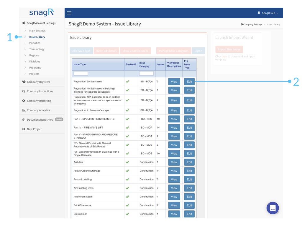Image resolution: width=302 pixels, height=226 pixels.
Task: Edit Regulation: 39 Staircases issue type
Action: 189,82
